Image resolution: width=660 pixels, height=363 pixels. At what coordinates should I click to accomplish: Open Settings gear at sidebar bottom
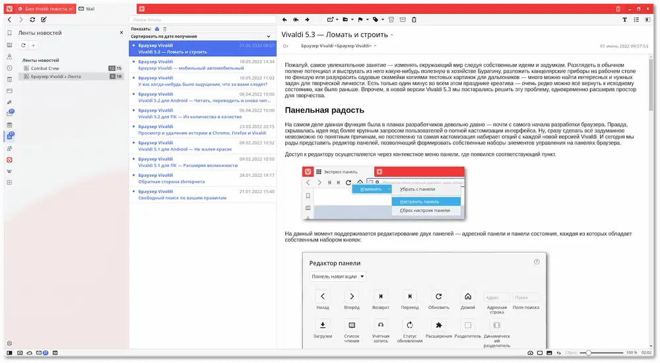(x=9, y=343)
